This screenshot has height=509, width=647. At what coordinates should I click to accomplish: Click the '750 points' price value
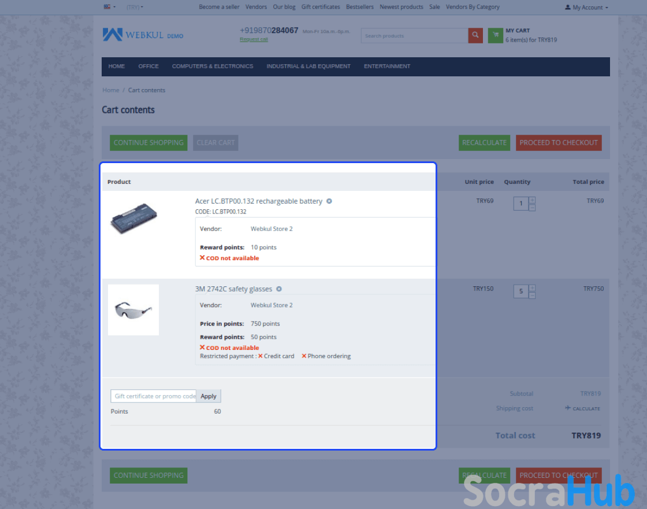click(x=265, y=324)
